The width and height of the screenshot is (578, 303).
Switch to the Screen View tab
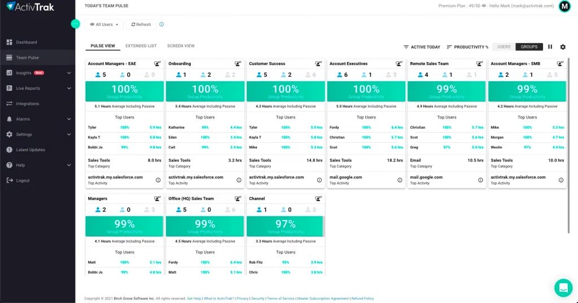[x=181, y=46]
